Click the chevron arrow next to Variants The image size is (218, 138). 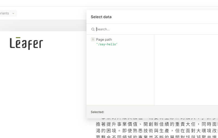coord(13,13)
